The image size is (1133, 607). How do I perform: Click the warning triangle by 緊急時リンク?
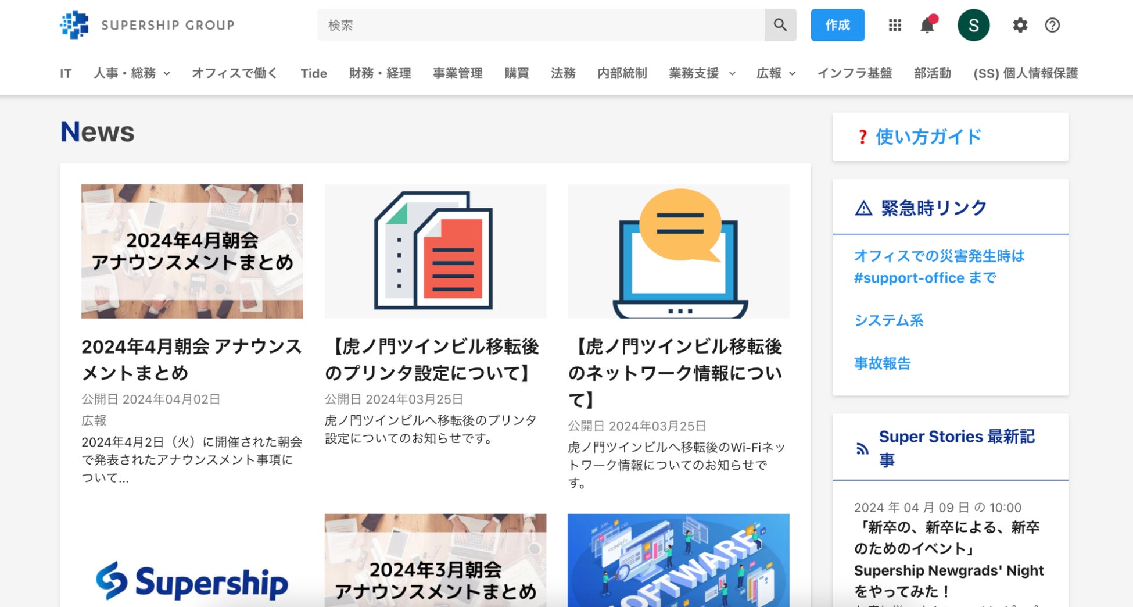click(x=863, y=208)
